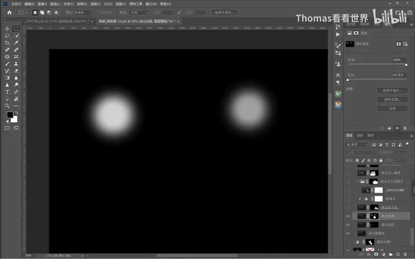Open the 文件(F) menu

point(16,4)
